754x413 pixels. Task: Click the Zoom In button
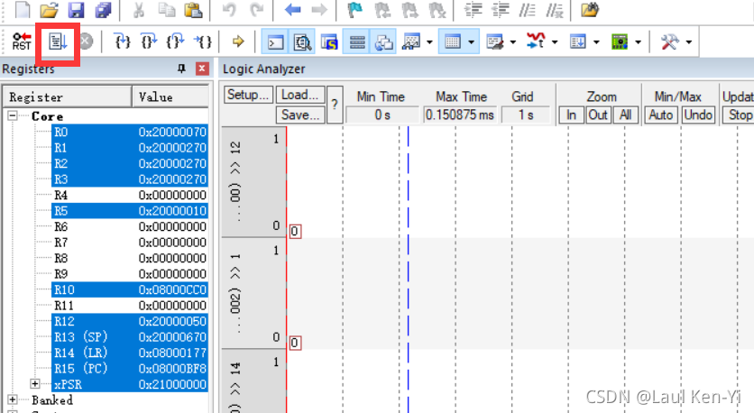[571, 115]
